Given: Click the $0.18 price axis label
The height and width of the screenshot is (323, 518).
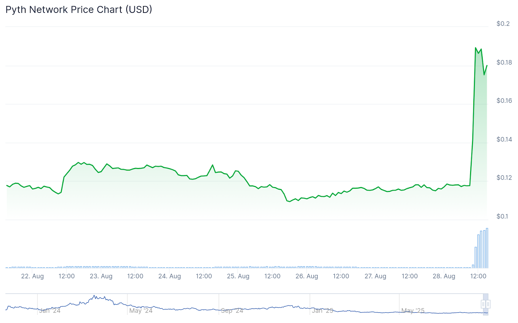Looking at the screenshot, I should [x=504, y=62].
